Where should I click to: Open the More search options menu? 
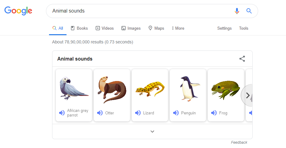pyautogui.click(x=178, y=28)
